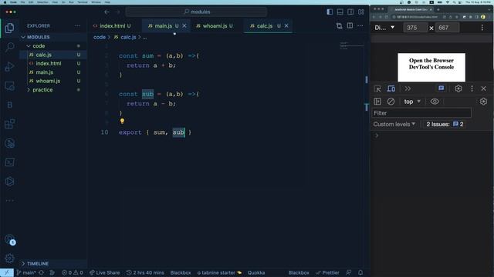
Task: Close the main.js tab
Action: 184,25
